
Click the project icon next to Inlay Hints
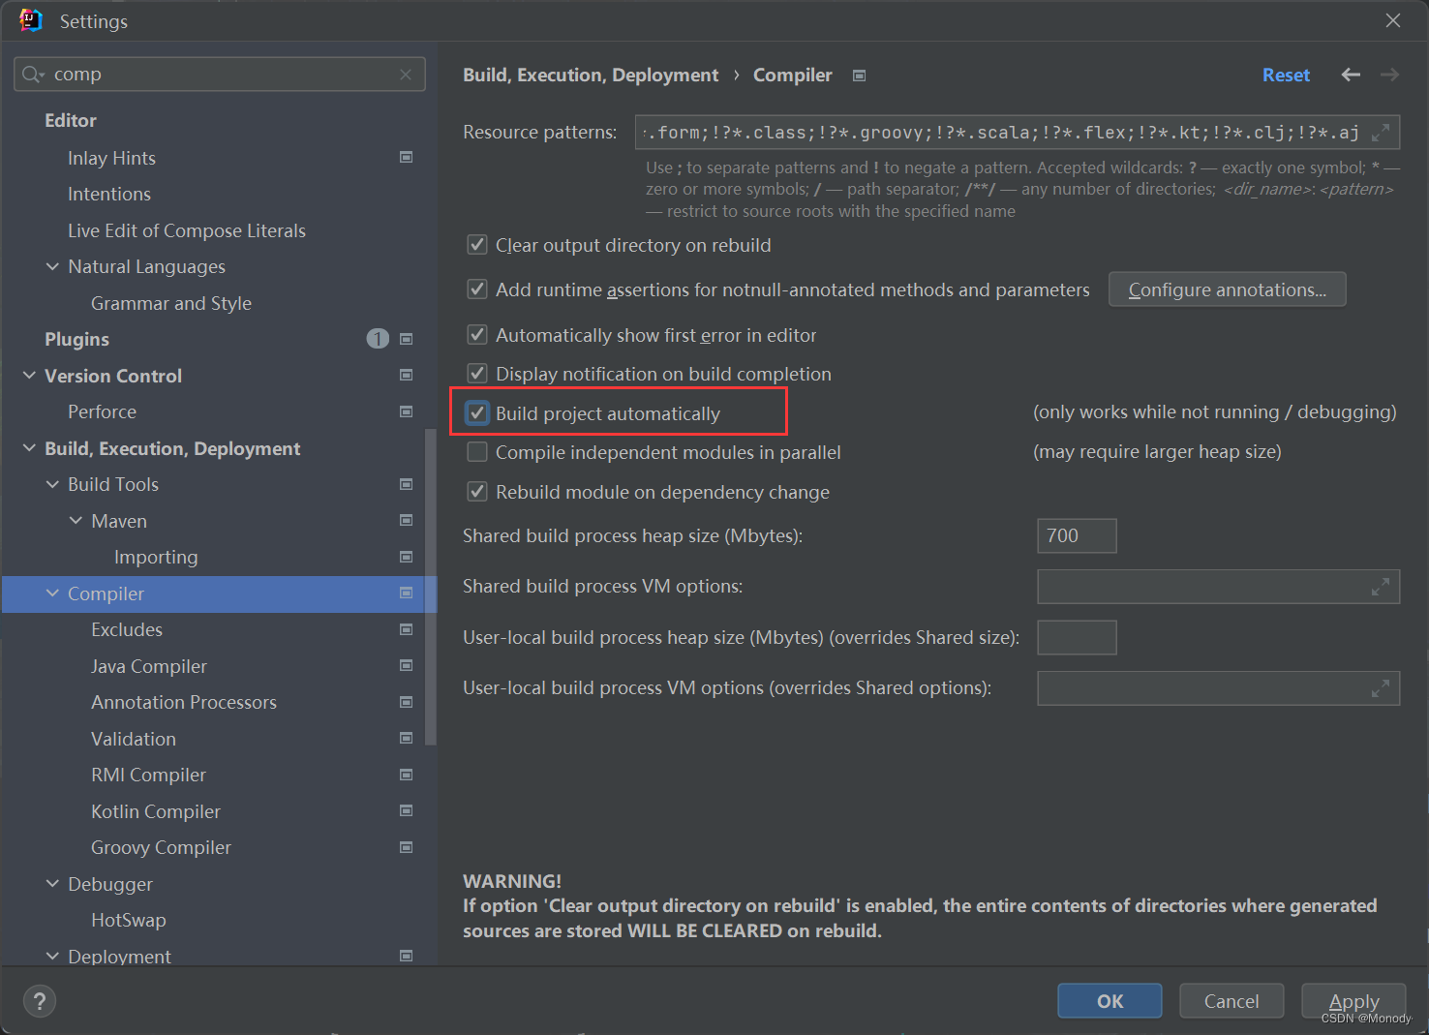coord(407,157)
